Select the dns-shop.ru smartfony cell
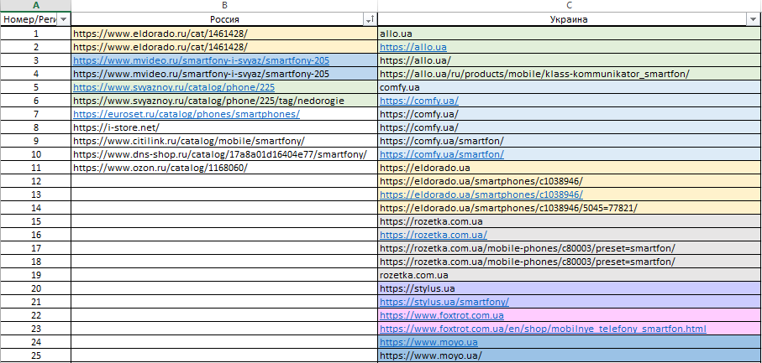Screen dimensions: 762x363 (224, 154)
